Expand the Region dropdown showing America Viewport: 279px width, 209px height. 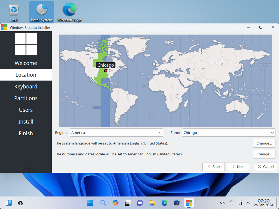click(116, 133)
